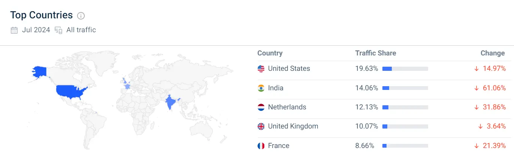Viewport: 514px width, 154px height.
Task: Click India on the world map
Action: pyautogui.click(x=171, y=102)
